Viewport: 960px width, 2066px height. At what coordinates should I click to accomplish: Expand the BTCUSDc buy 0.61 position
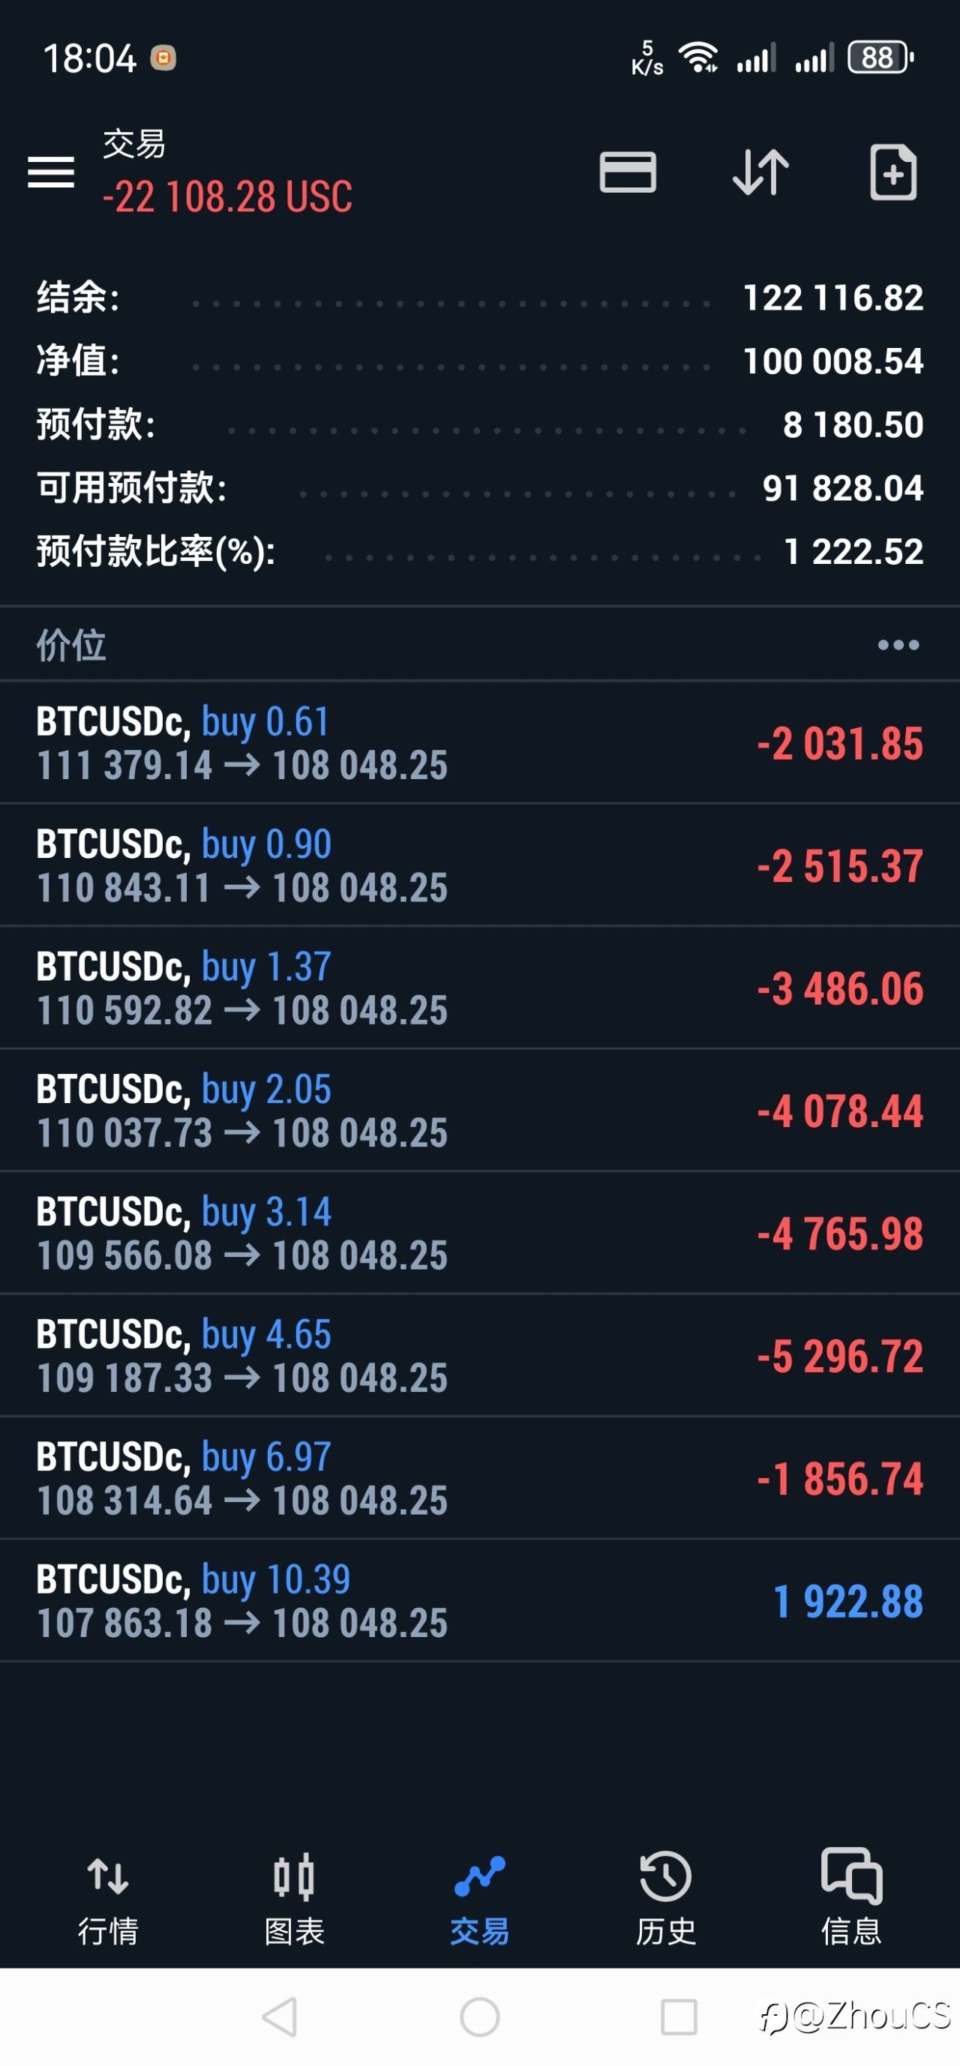click(479, 742)
